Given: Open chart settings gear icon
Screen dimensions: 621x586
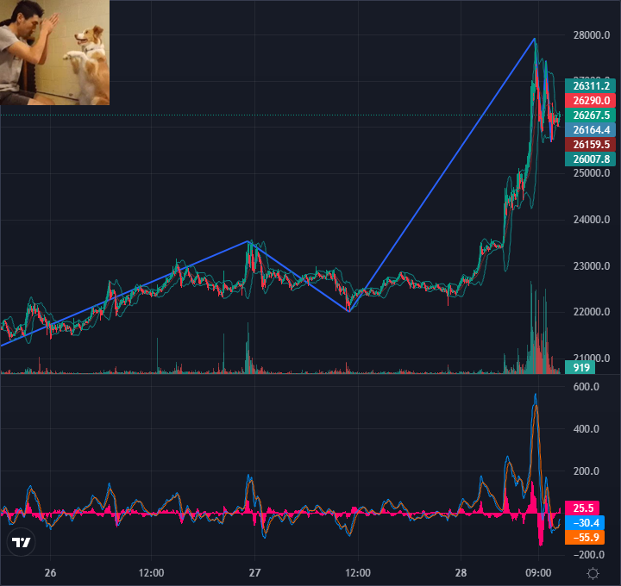Looking at the screenshot, I should (x=593, y=573).
